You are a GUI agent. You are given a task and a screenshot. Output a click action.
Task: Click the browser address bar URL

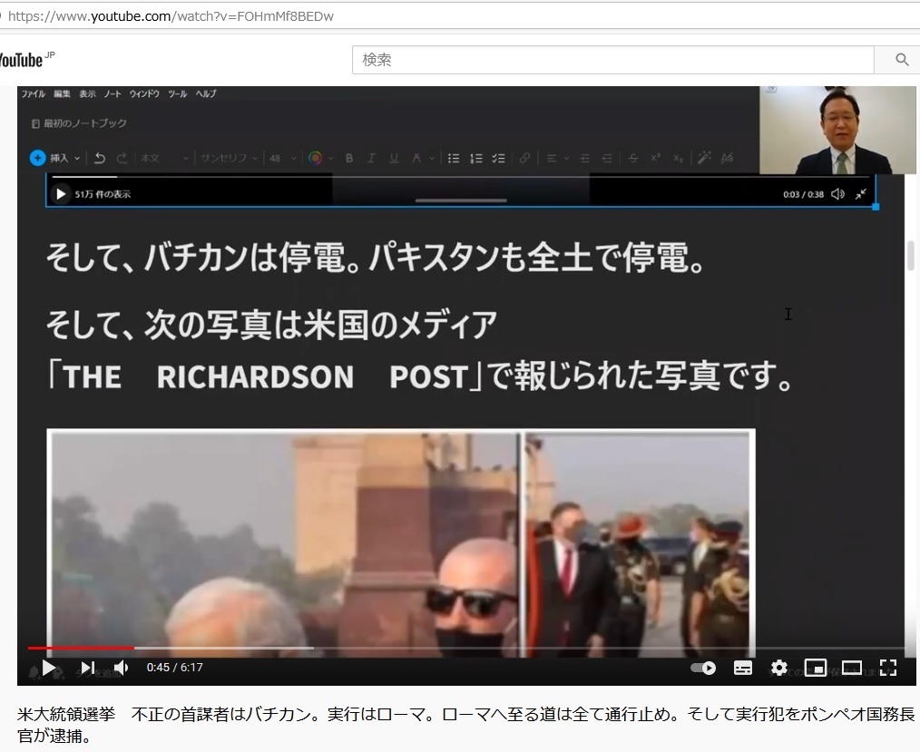point(171,16)
